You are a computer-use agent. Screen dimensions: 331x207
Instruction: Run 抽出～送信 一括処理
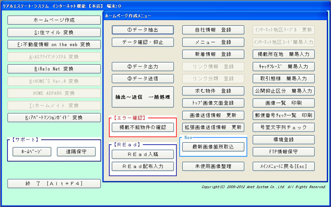point(143,97)
